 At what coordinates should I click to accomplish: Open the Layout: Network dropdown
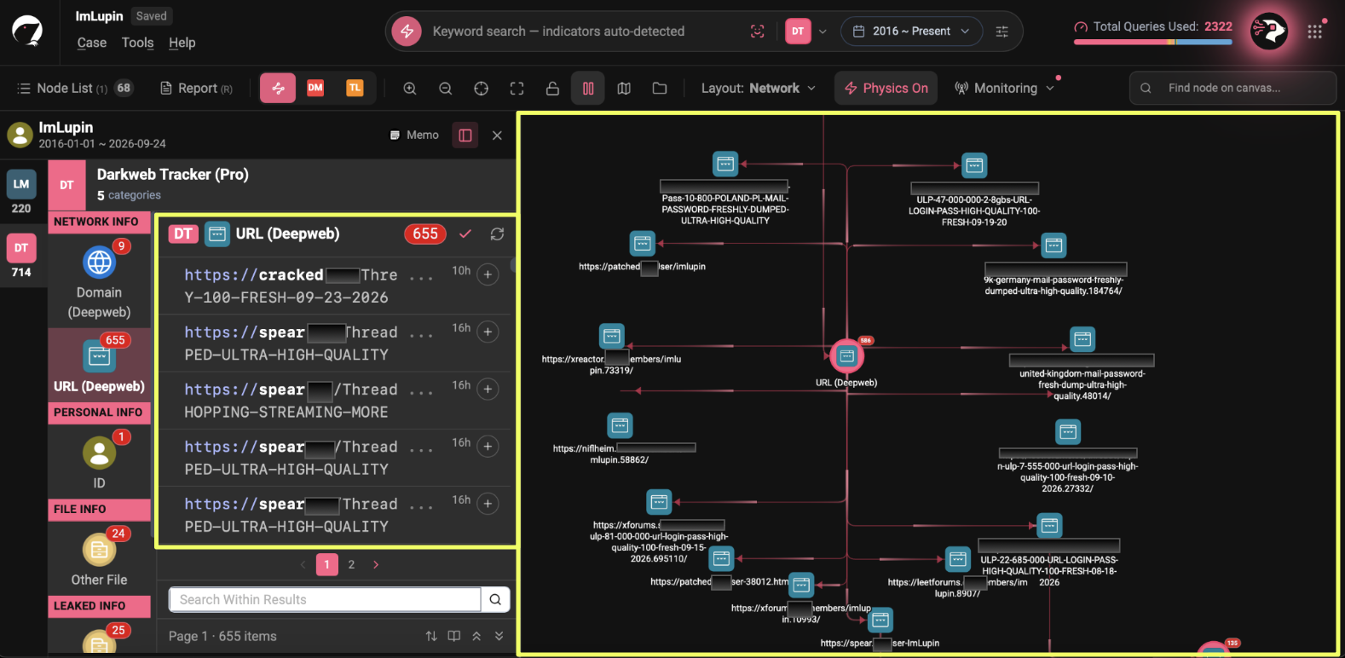click(759, 89)
